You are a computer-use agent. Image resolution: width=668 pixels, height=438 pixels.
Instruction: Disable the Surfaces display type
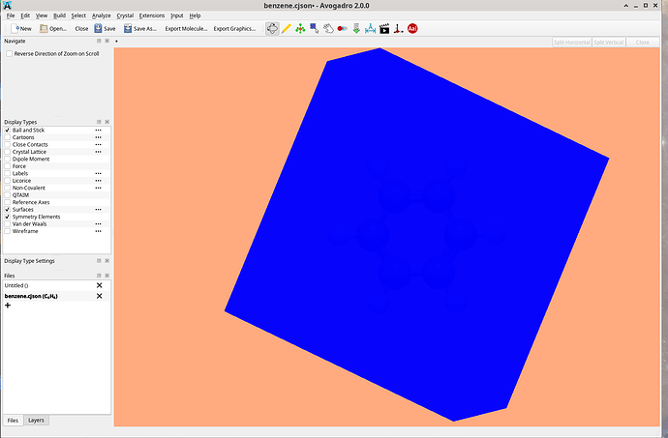pyautogui.click(x=8, y=210)
